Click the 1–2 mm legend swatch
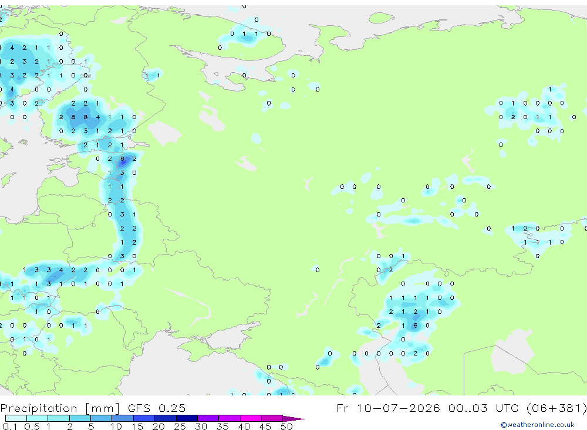The width and height of the screenshot is (587, 430). [59, 418]
